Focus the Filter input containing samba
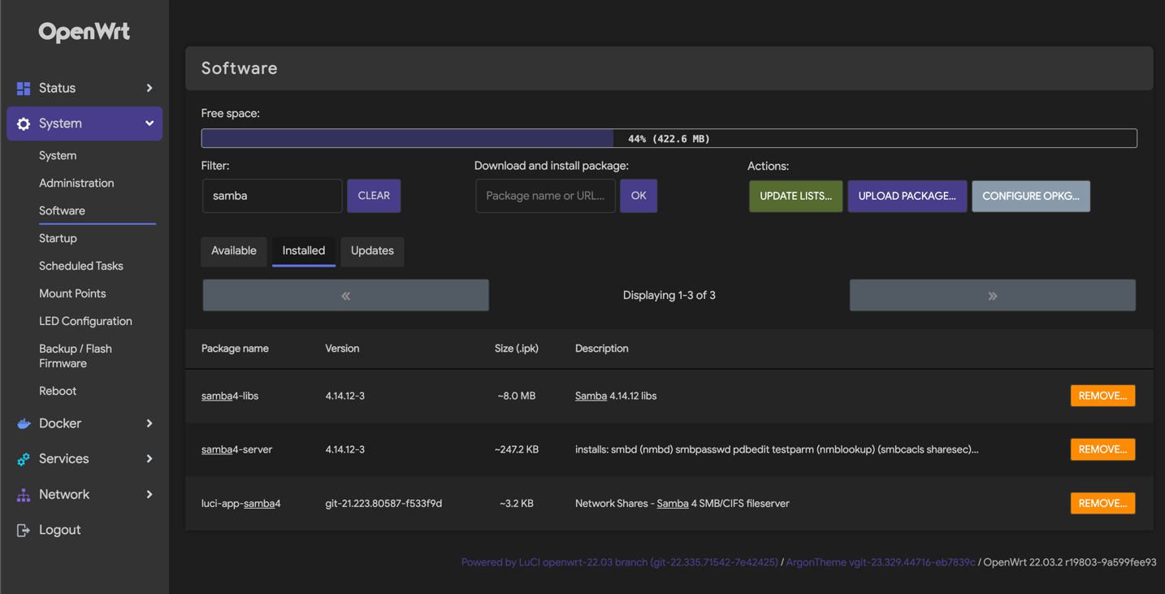The width and height of the screenshot is (1165, 594). [x=272, y=196]
